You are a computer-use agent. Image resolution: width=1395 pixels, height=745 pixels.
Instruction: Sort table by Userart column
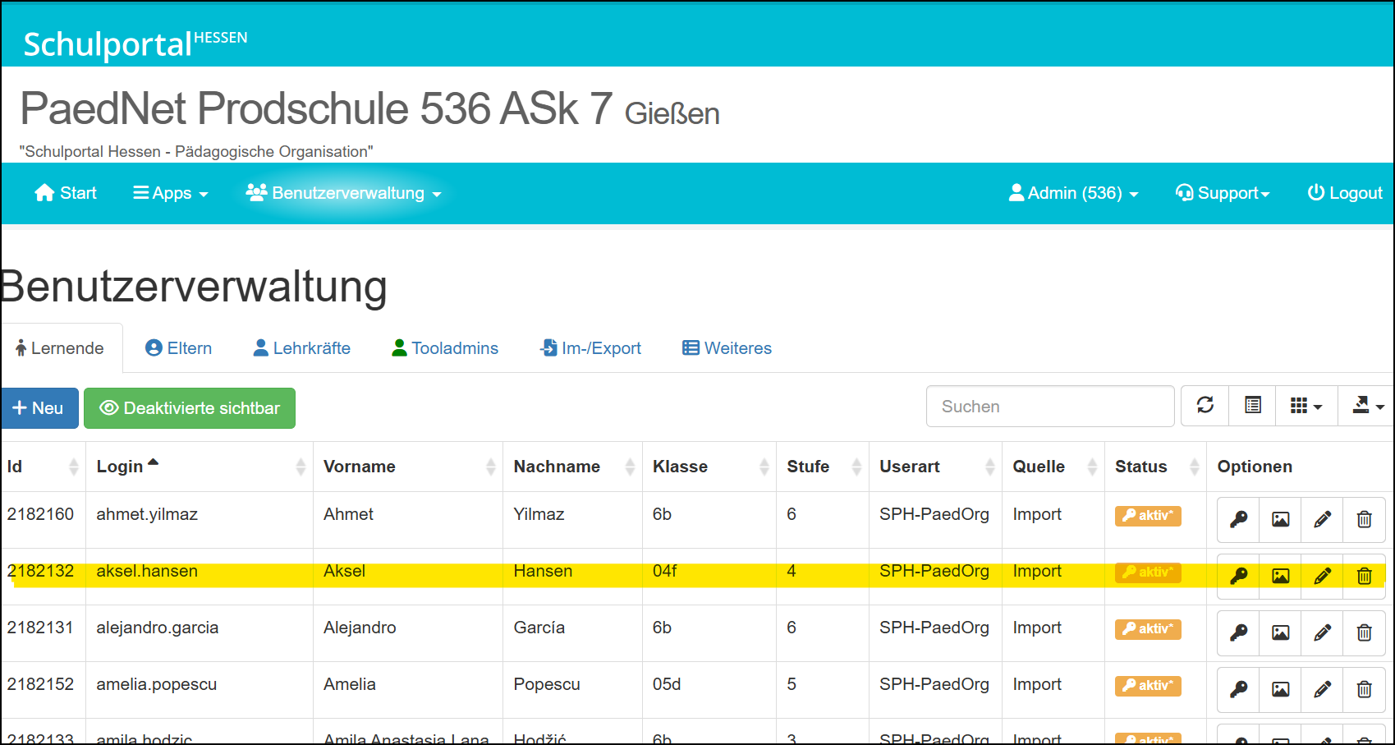(935, 467)
